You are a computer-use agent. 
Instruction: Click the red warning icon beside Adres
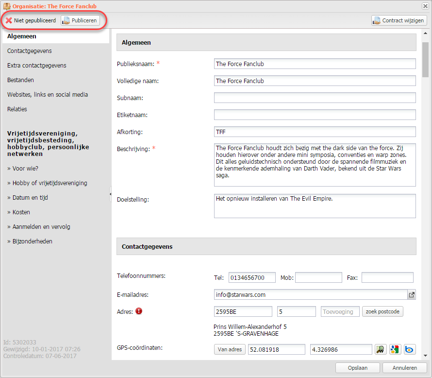point(139,311)
